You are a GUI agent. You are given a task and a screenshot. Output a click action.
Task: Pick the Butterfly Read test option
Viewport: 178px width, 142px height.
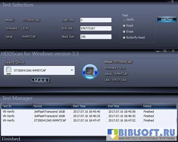point(124,37)
